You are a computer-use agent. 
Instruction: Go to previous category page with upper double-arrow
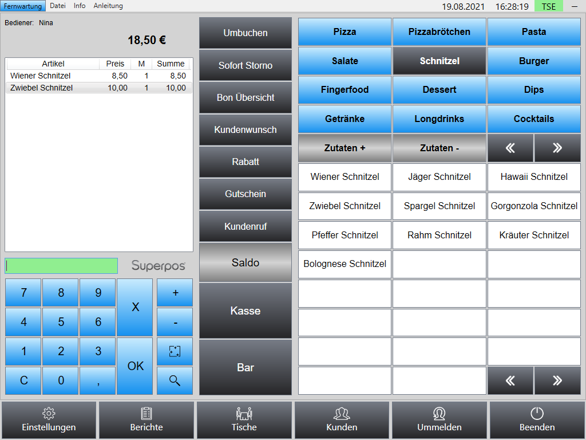pyautogui.click(x=510, y=148)
